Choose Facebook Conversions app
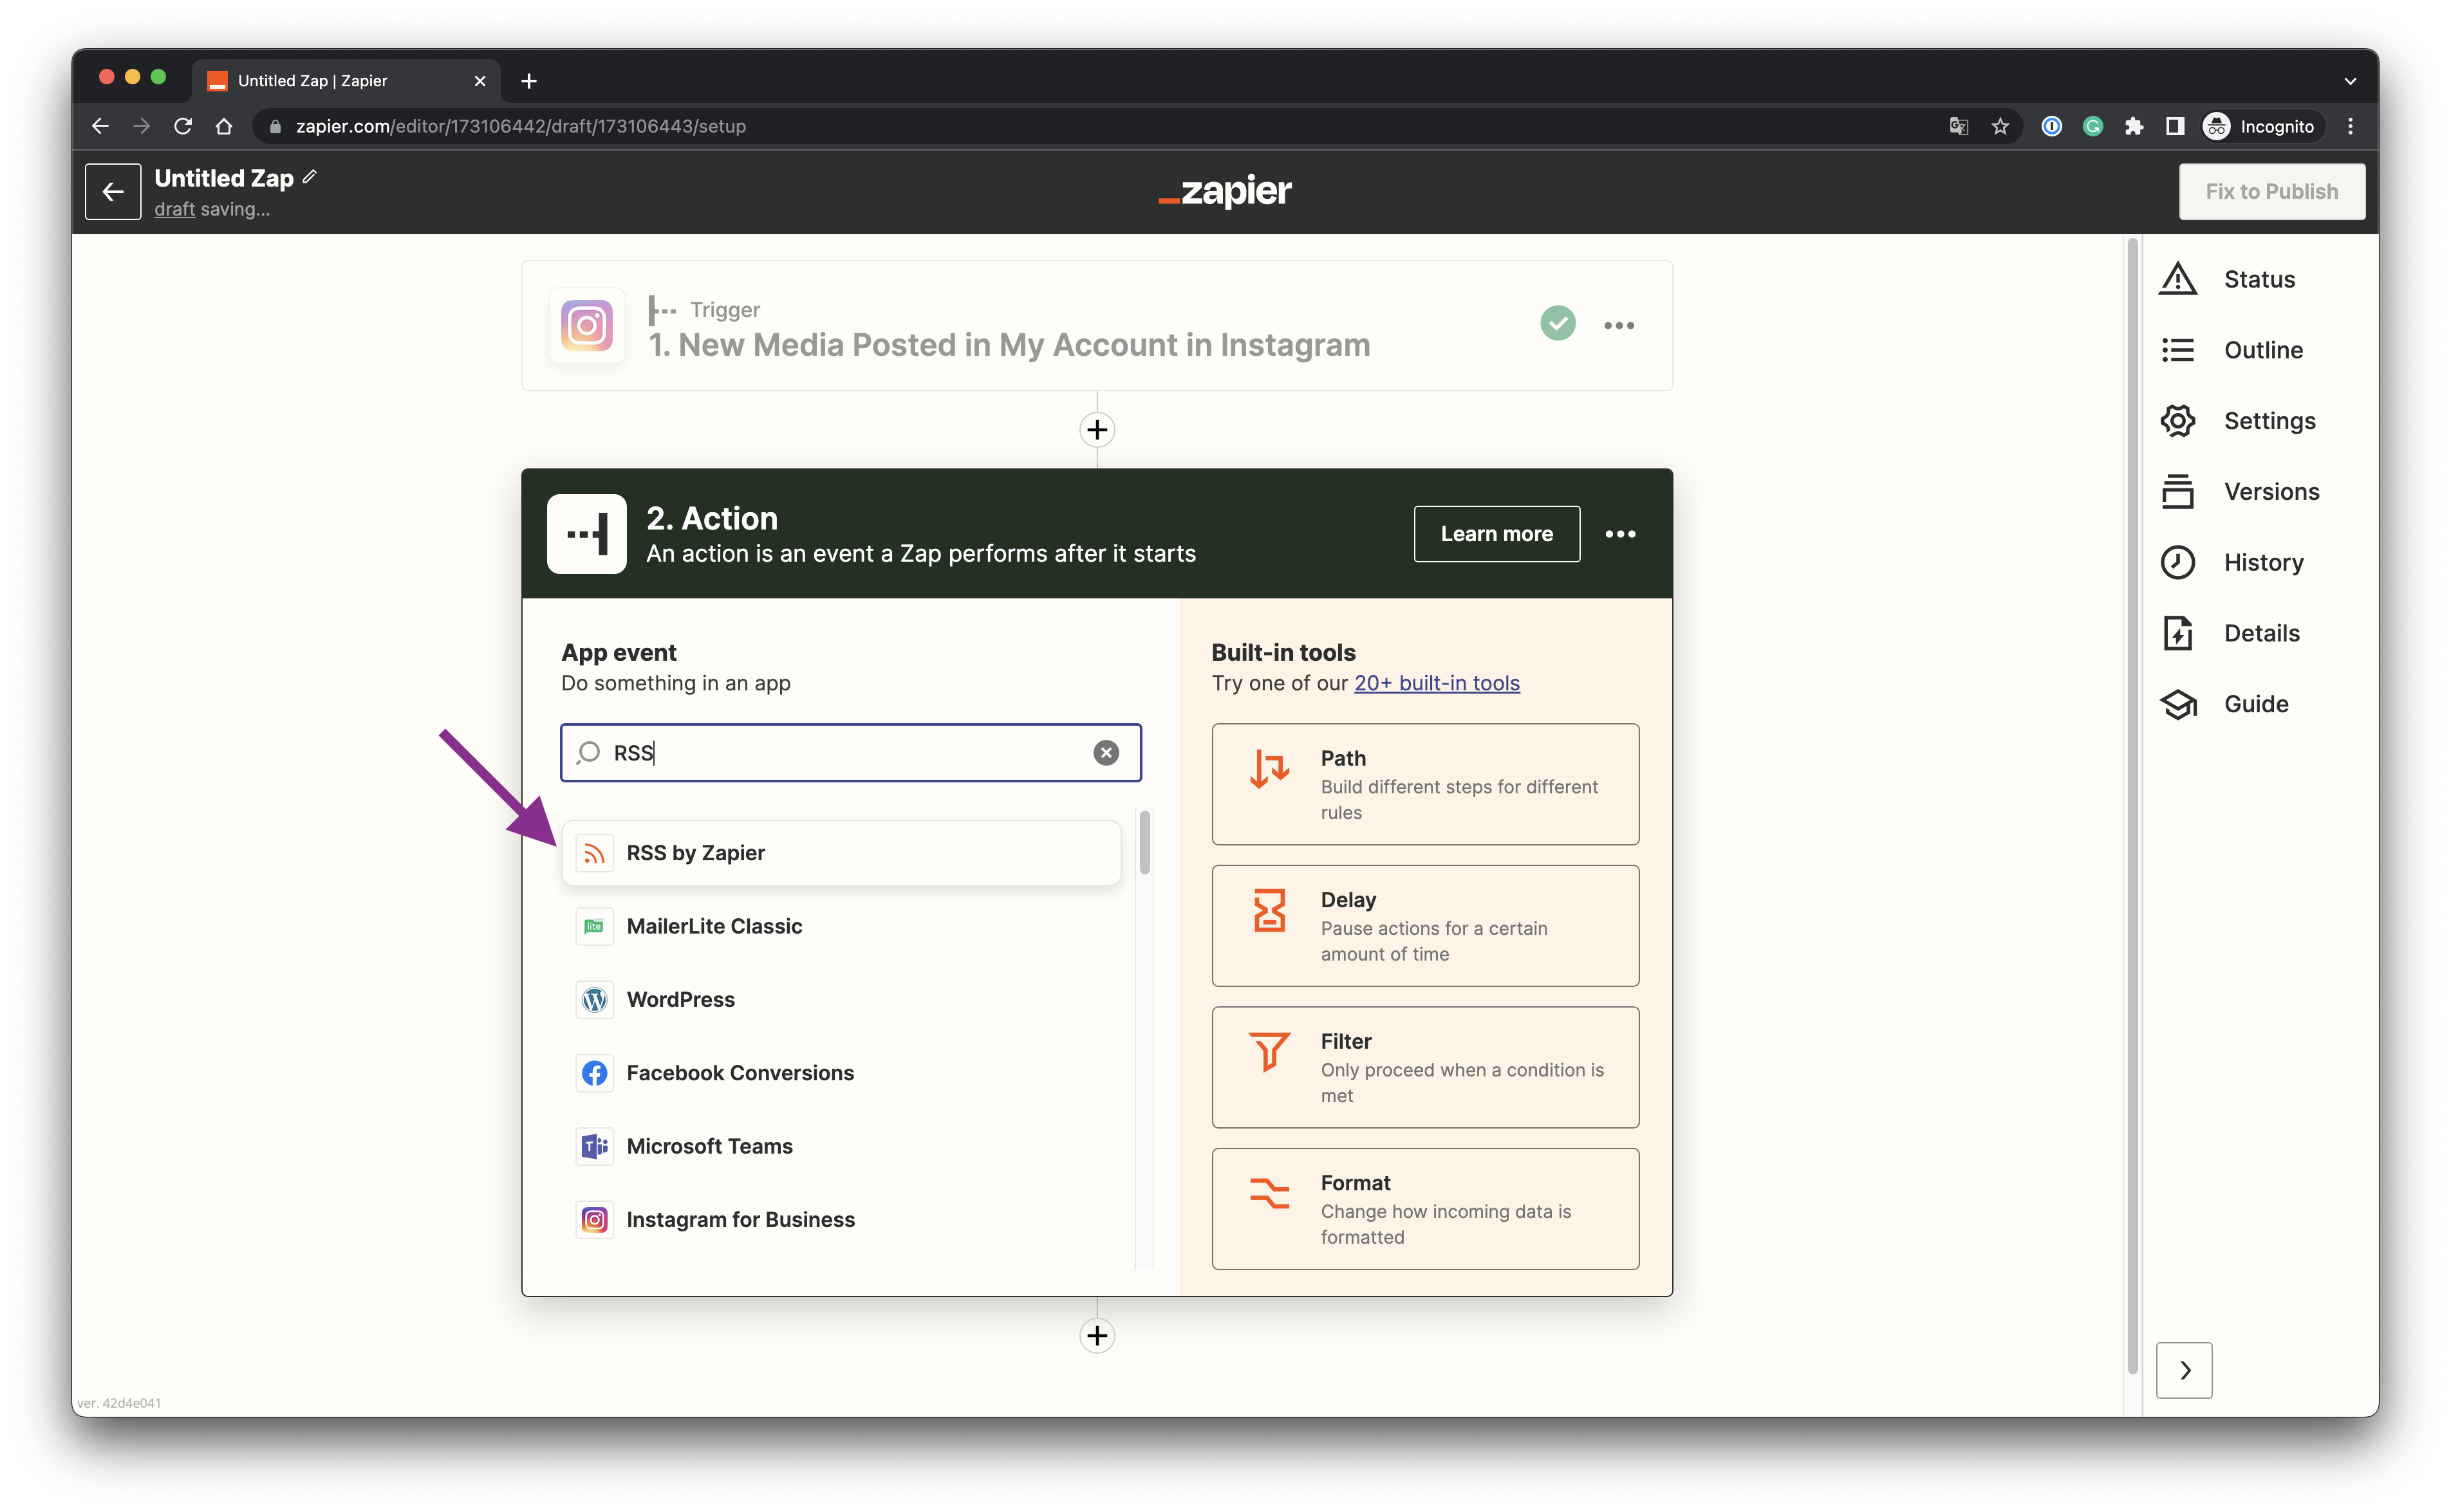The width and height of the screenshot is (2451, 1512). pyautogui.click(x=841, y=1073)
